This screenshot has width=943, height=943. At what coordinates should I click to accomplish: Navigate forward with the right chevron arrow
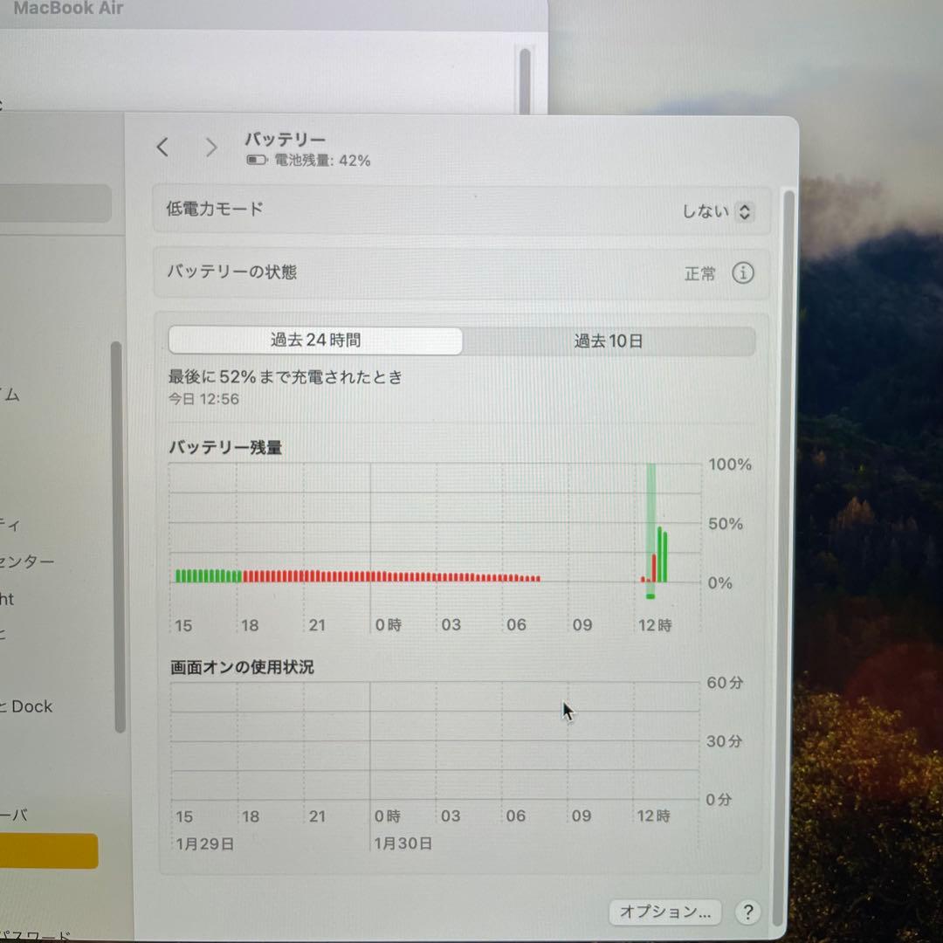210,147
